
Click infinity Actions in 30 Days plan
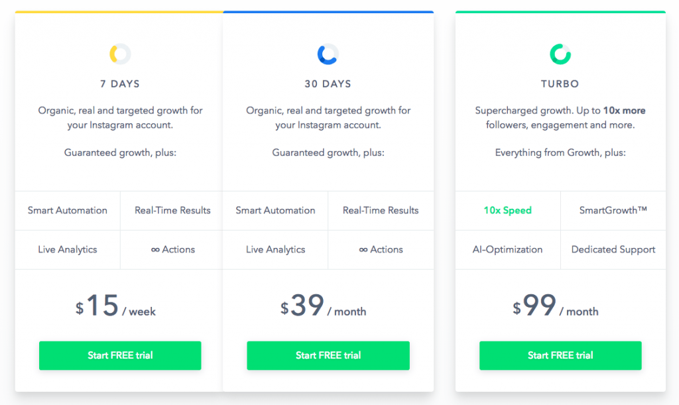point(381,250)
